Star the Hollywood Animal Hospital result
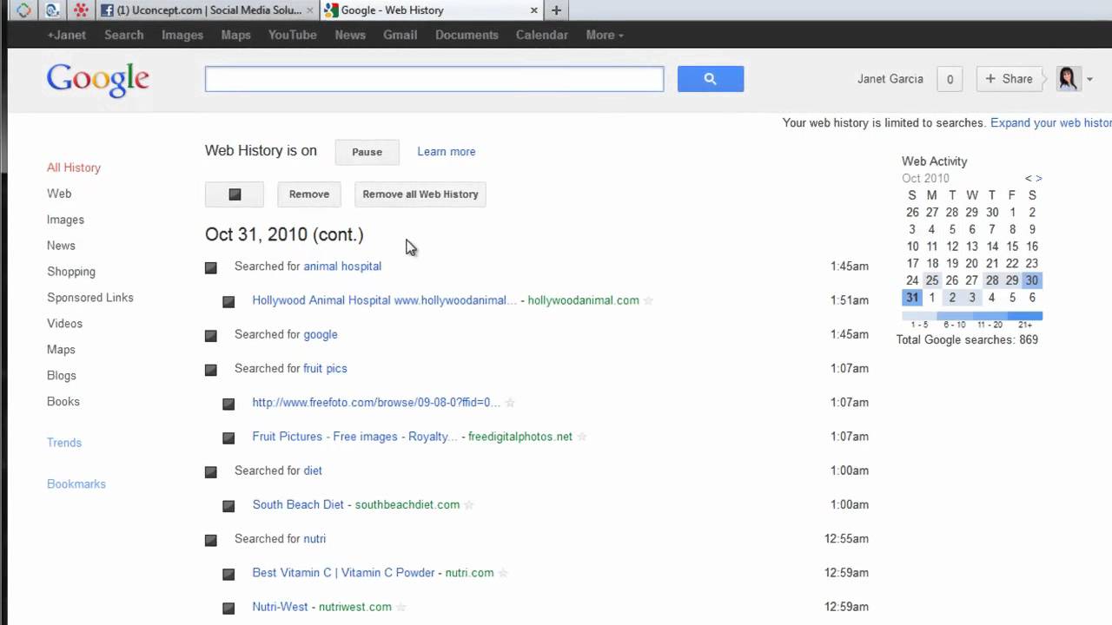 (x=648, y=301)
